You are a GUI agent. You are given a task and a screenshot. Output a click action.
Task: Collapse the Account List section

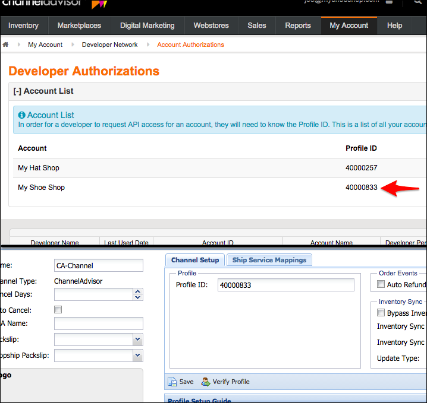coord(17,91)
